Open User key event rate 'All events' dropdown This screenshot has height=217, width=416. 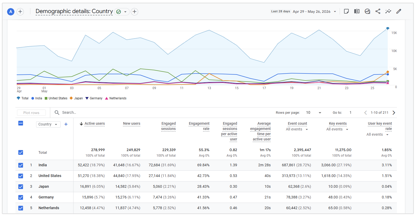click(378, 135)
